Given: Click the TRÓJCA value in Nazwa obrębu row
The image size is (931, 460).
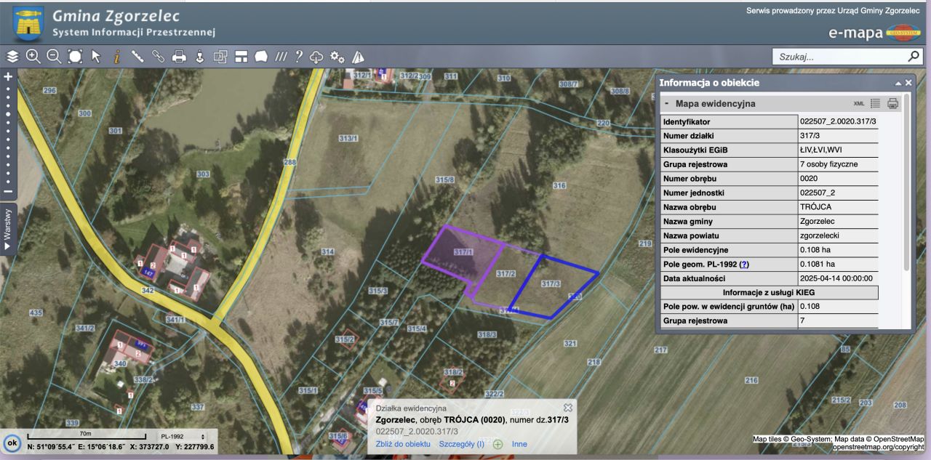Looking at the screenshot, I should pyautogui.click(x=815, y=207).
